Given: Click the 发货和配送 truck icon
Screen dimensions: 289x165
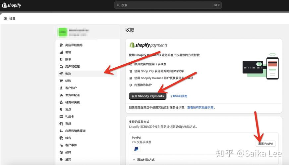Looking at the screenshot, I should pyautogui.click(x=61, y=95).
